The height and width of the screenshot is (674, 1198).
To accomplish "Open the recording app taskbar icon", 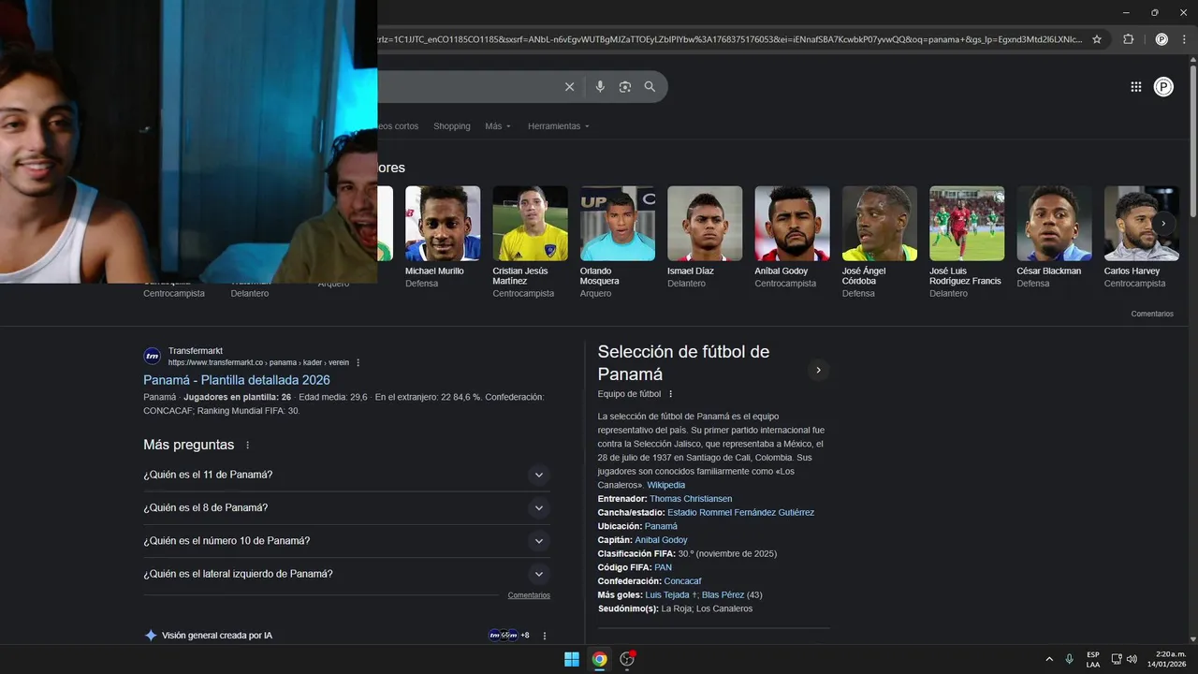I will (x=627, y=659).
